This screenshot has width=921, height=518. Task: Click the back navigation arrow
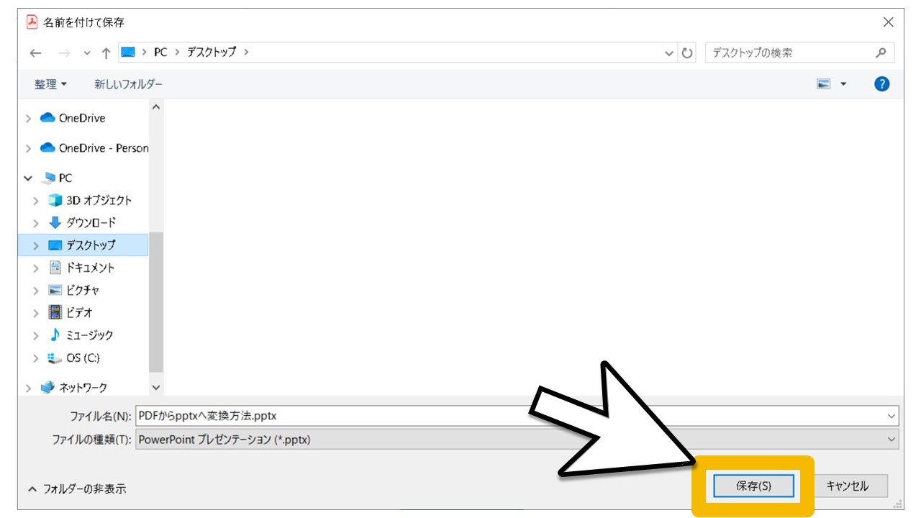coord(35,51)
